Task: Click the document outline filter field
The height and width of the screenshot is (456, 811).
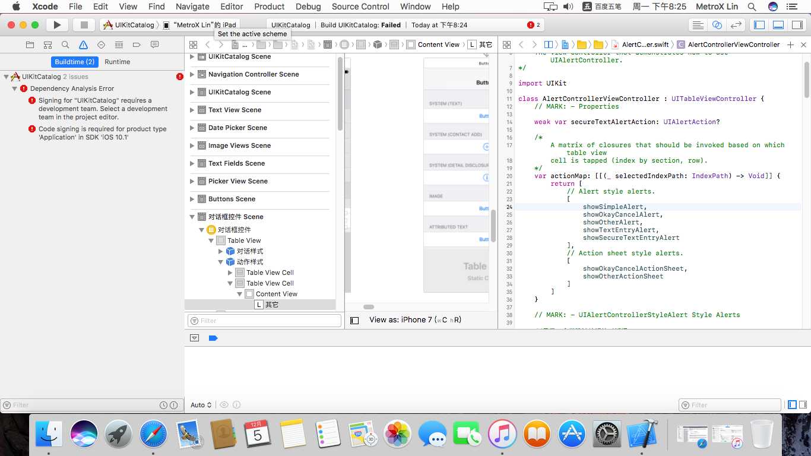Action: [x=264, y=321]
